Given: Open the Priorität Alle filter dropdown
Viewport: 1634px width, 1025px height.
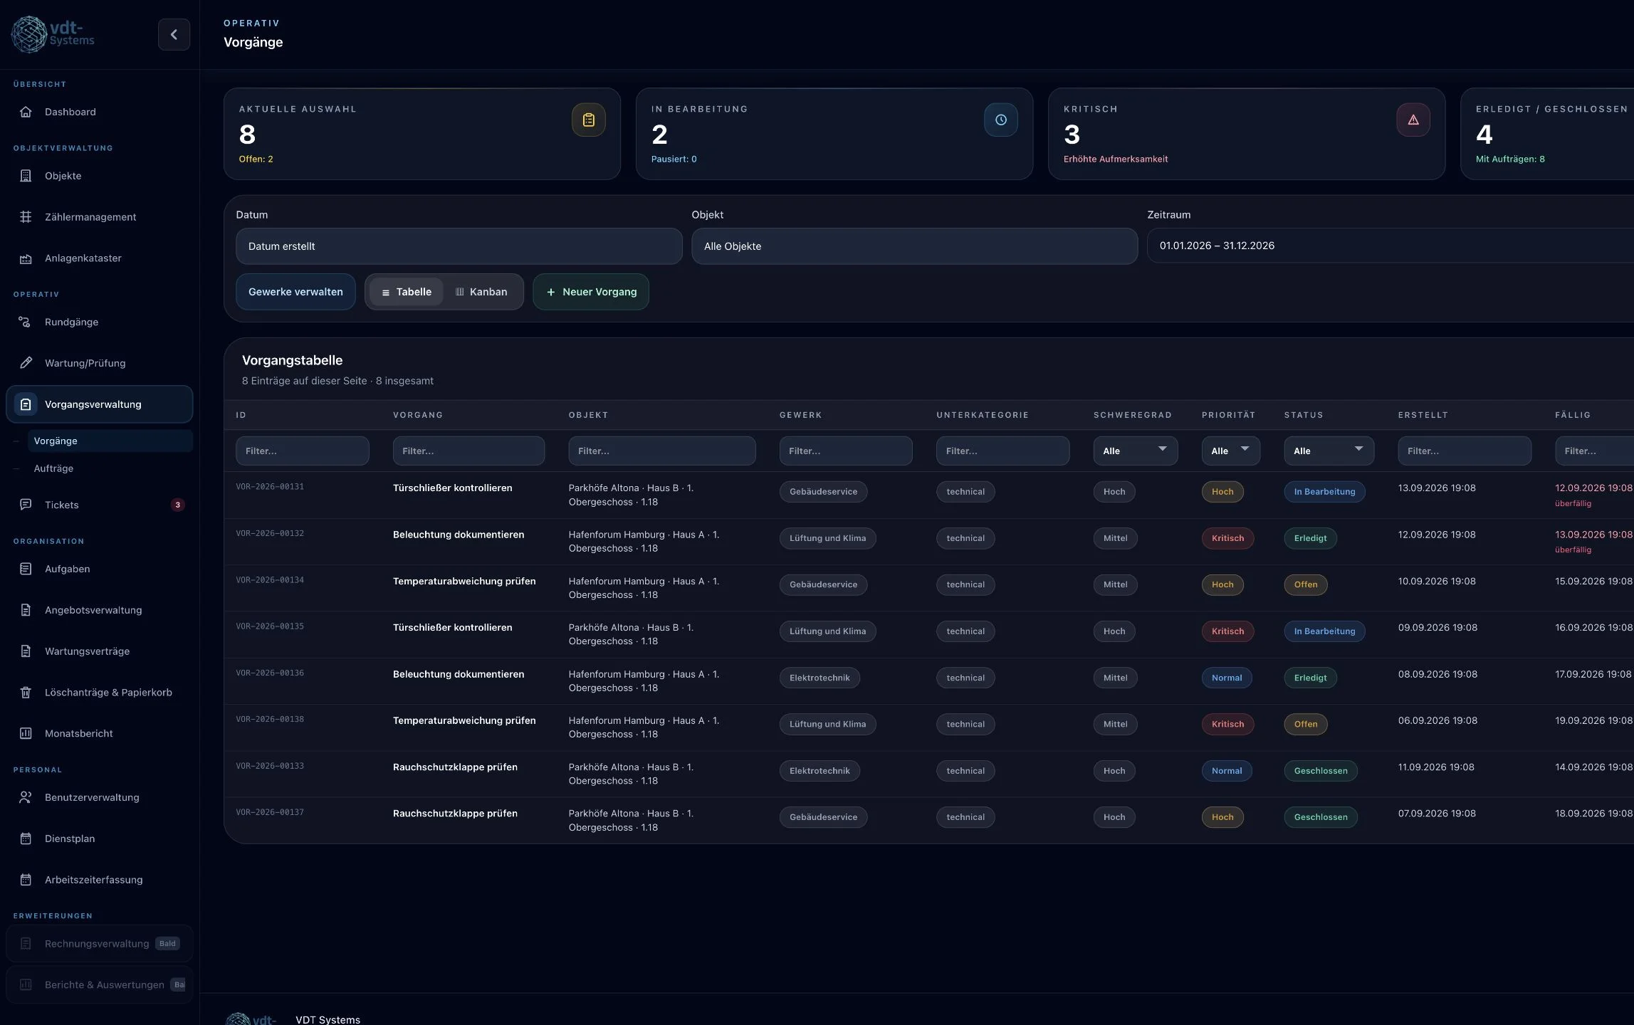Looking at the screenshot, I should pyautogui.click(x=1230, y=451).
